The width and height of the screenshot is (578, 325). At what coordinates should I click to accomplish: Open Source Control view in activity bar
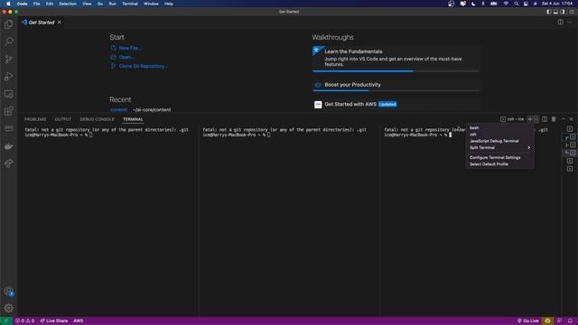[9, 59]
